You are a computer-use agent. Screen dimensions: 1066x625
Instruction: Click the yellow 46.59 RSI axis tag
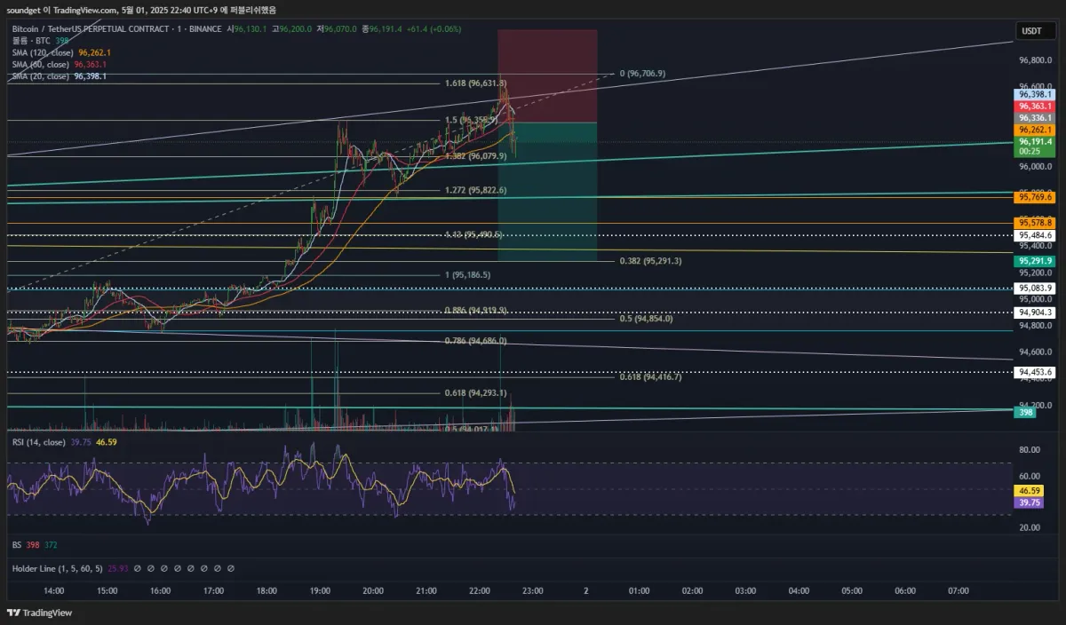click(x=1030, y=490)
